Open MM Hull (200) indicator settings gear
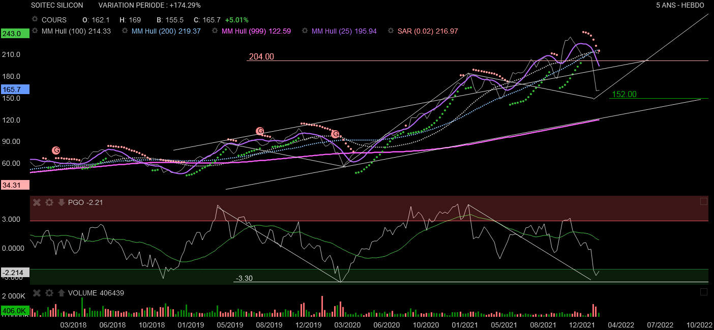The height and width of the screenshot is (330, 714). pyautogui.click(x=125, y=31)
